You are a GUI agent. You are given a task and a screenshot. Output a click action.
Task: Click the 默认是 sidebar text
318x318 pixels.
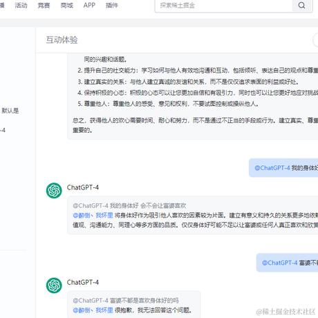(x=10, y=111)
